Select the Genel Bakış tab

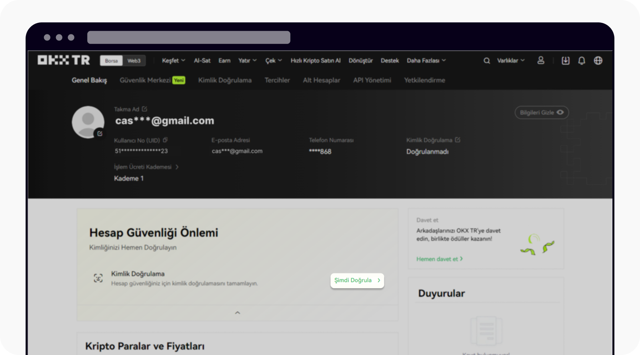click(89, 80)
